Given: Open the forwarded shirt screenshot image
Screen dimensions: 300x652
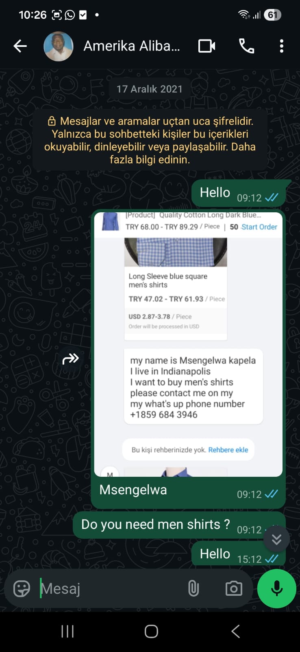Looking at the screenshot, I should (x=188, y=344).
